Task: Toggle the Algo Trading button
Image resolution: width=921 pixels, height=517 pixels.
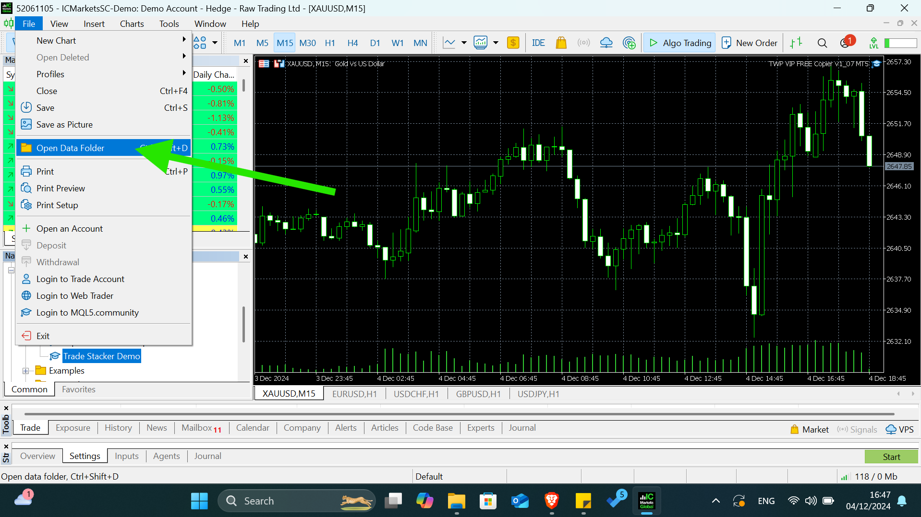Action: pyautogui.click(x=679, y=43)
